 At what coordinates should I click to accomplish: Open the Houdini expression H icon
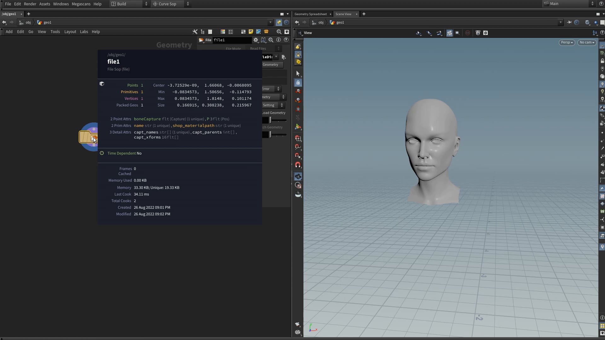(263, 40)
